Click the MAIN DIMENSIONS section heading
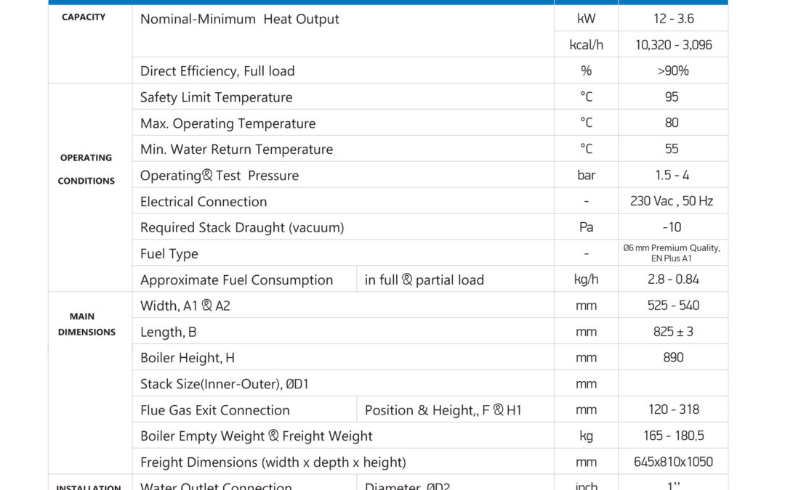 86,324
